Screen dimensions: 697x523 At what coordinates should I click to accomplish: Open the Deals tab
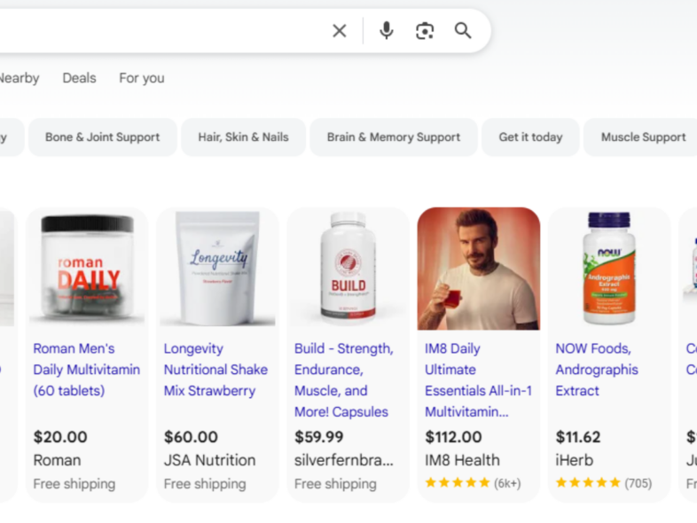[x=79, y=78]
